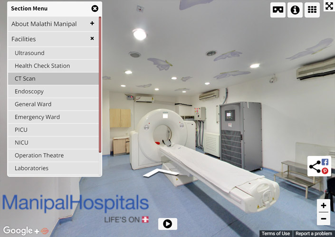Click the white floor navigation arrow
This screenshot has width=335, height=237.
(x=161, y=173)
